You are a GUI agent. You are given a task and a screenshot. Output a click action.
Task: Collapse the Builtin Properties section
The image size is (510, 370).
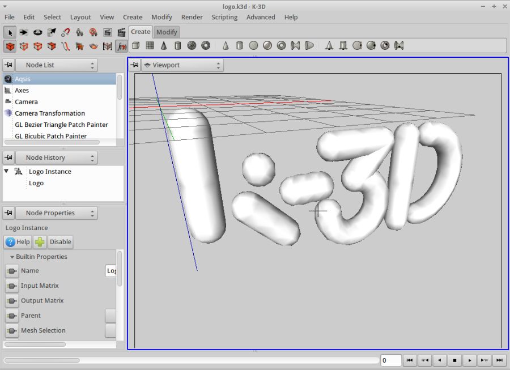[x=12, y=257]
